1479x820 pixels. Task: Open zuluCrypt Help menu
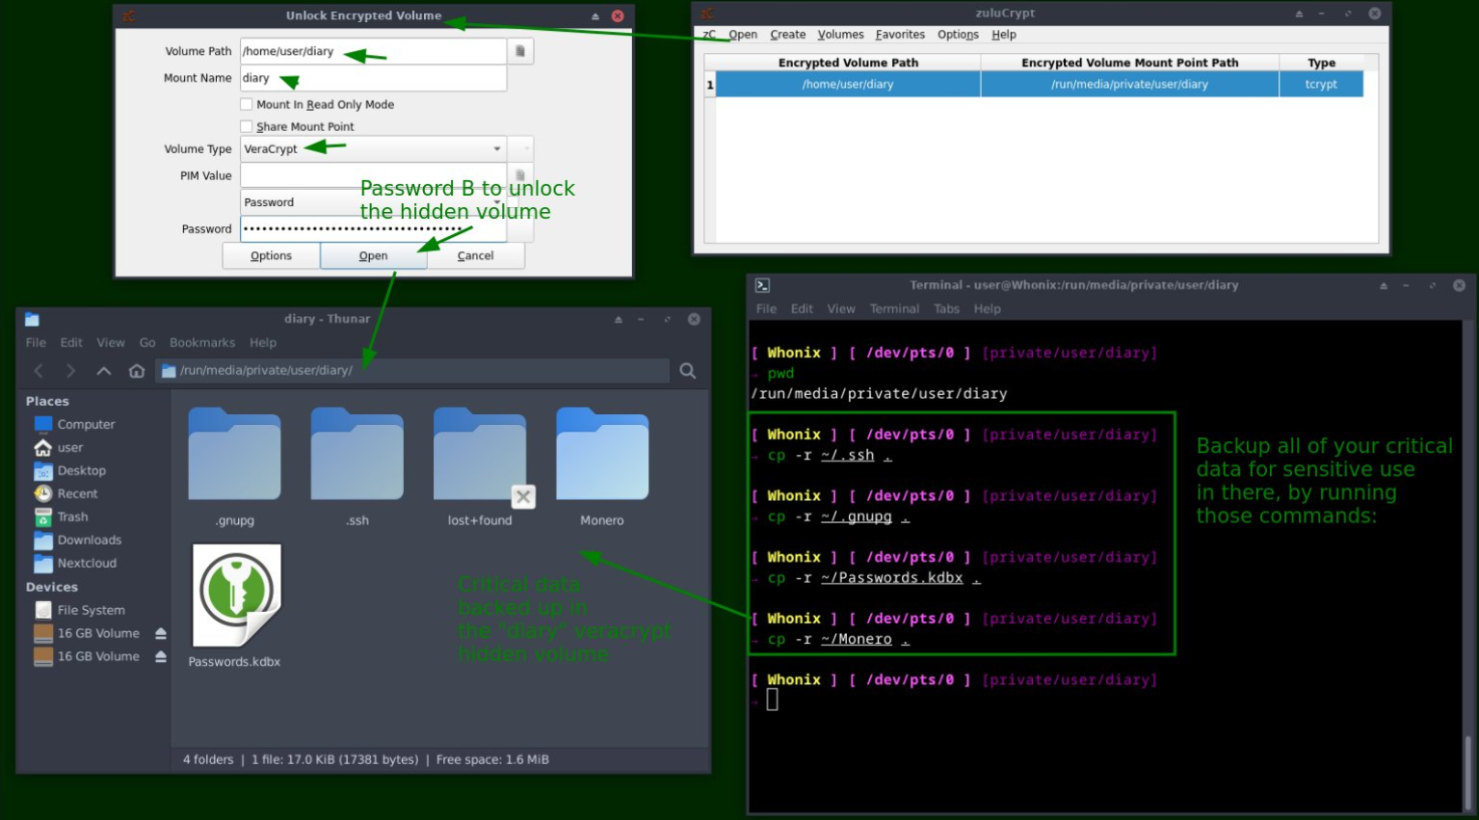(x=1004, y=35)
